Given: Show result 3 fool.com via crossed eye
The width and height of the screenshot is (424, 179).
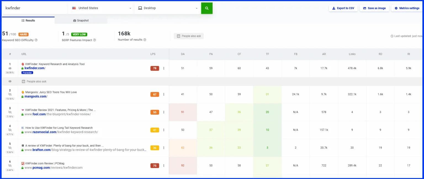Looking at the screenshot, I should pos(10,112).
